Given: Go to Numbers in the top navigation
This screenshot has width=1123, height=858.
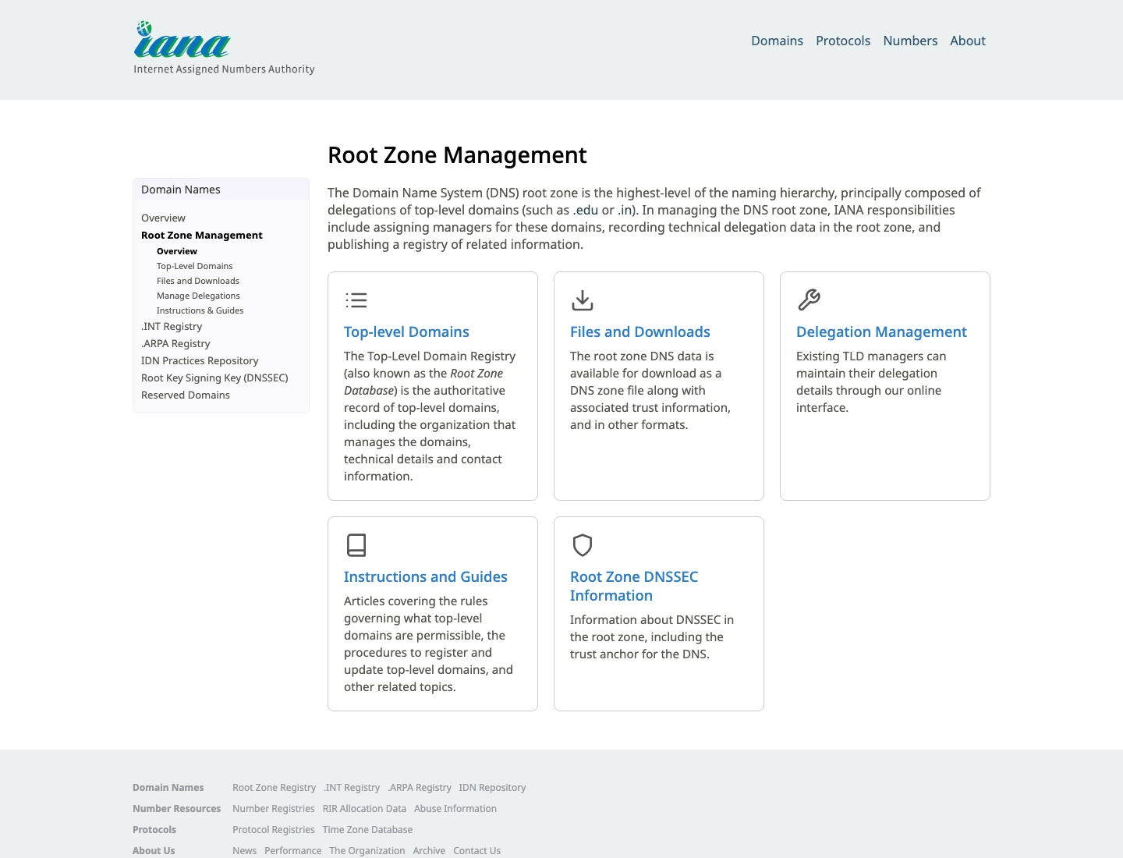Looking at the screenshot, I should (910, 41).
